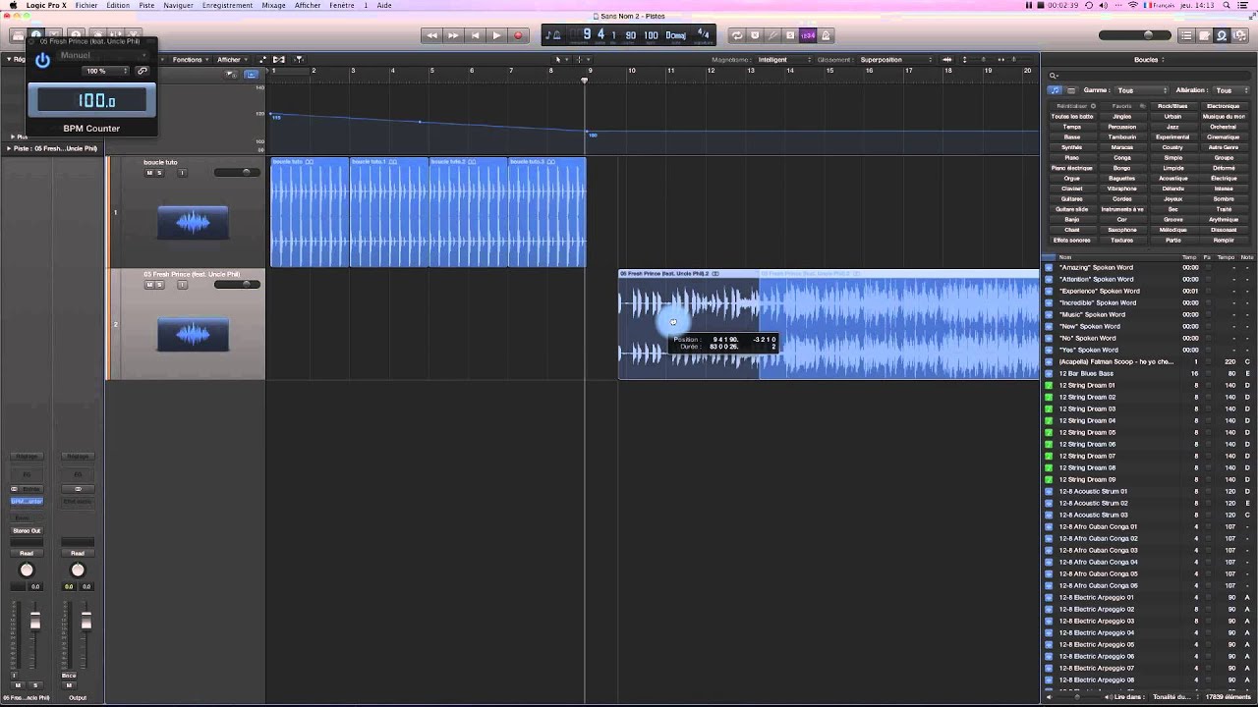Select the 12 Bar Blues Bass loop
Image resolution: width=1258 pixels, height=707 pixels.
coord(1147,373)
